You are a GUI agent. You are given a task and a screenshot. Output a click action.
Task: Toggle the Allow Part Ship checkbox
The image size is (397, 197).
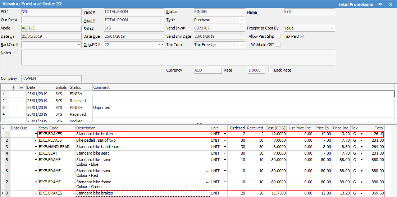click(278, 36)
